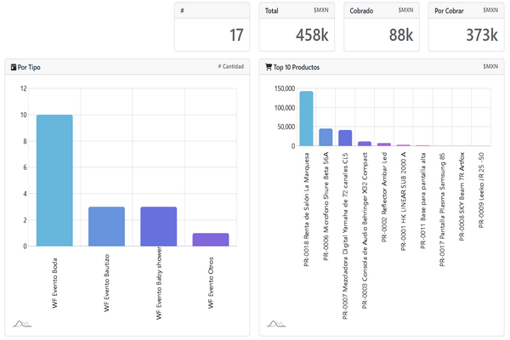Select the WF Evento Otros bar
Viewport: 510px width, 340px height.
tap(210, 239)
